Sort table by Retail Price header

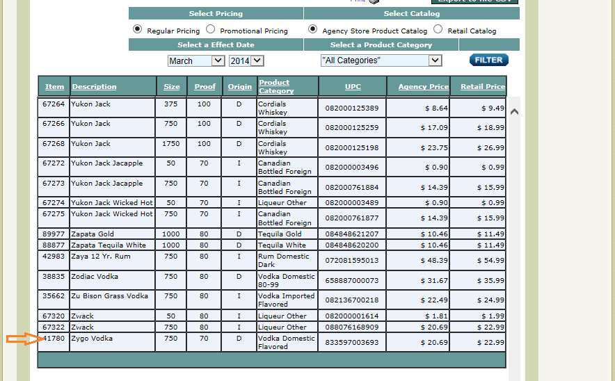pos(483,87)
